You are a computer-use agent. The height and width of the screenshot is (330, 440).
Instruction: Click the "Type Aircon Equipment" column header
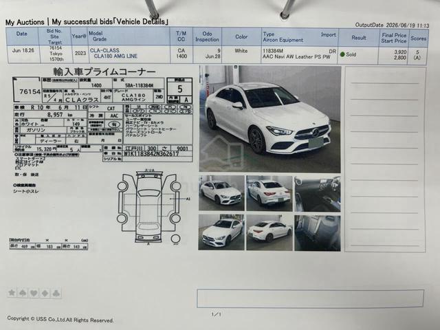[283, 37]
